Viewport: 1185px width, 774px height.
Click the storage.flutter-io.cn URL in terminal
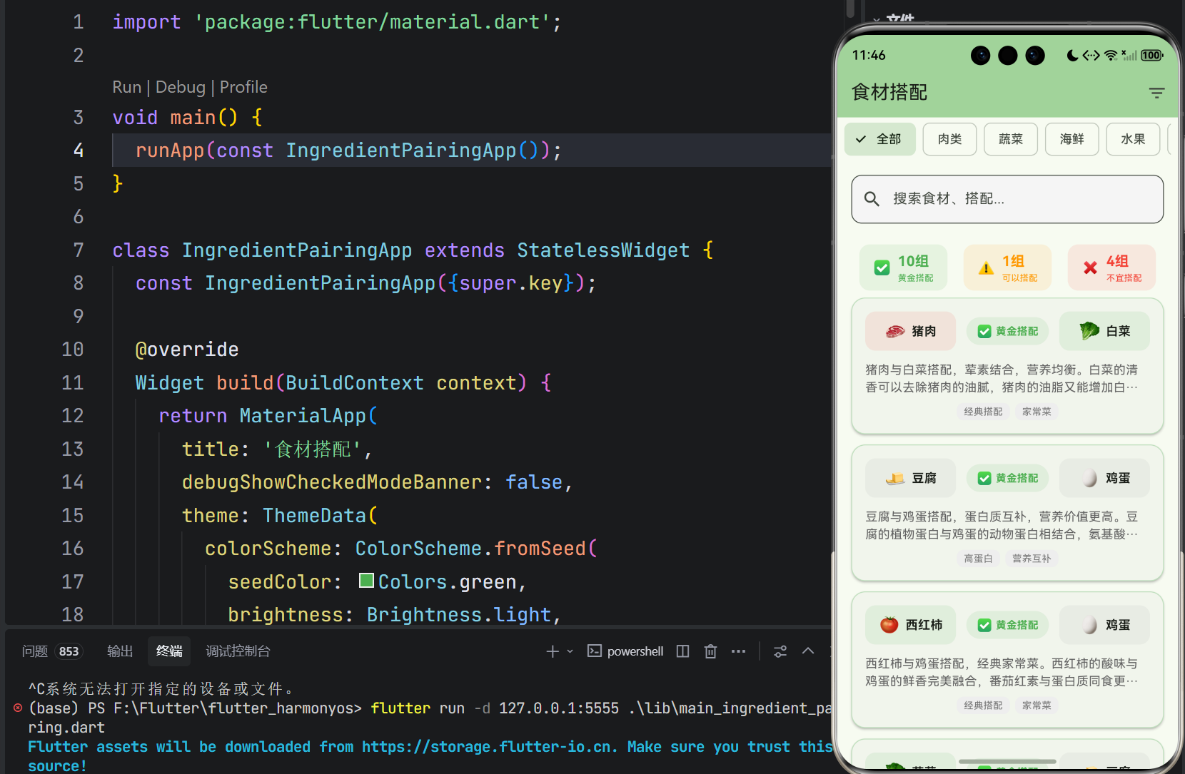click(487, 747)
